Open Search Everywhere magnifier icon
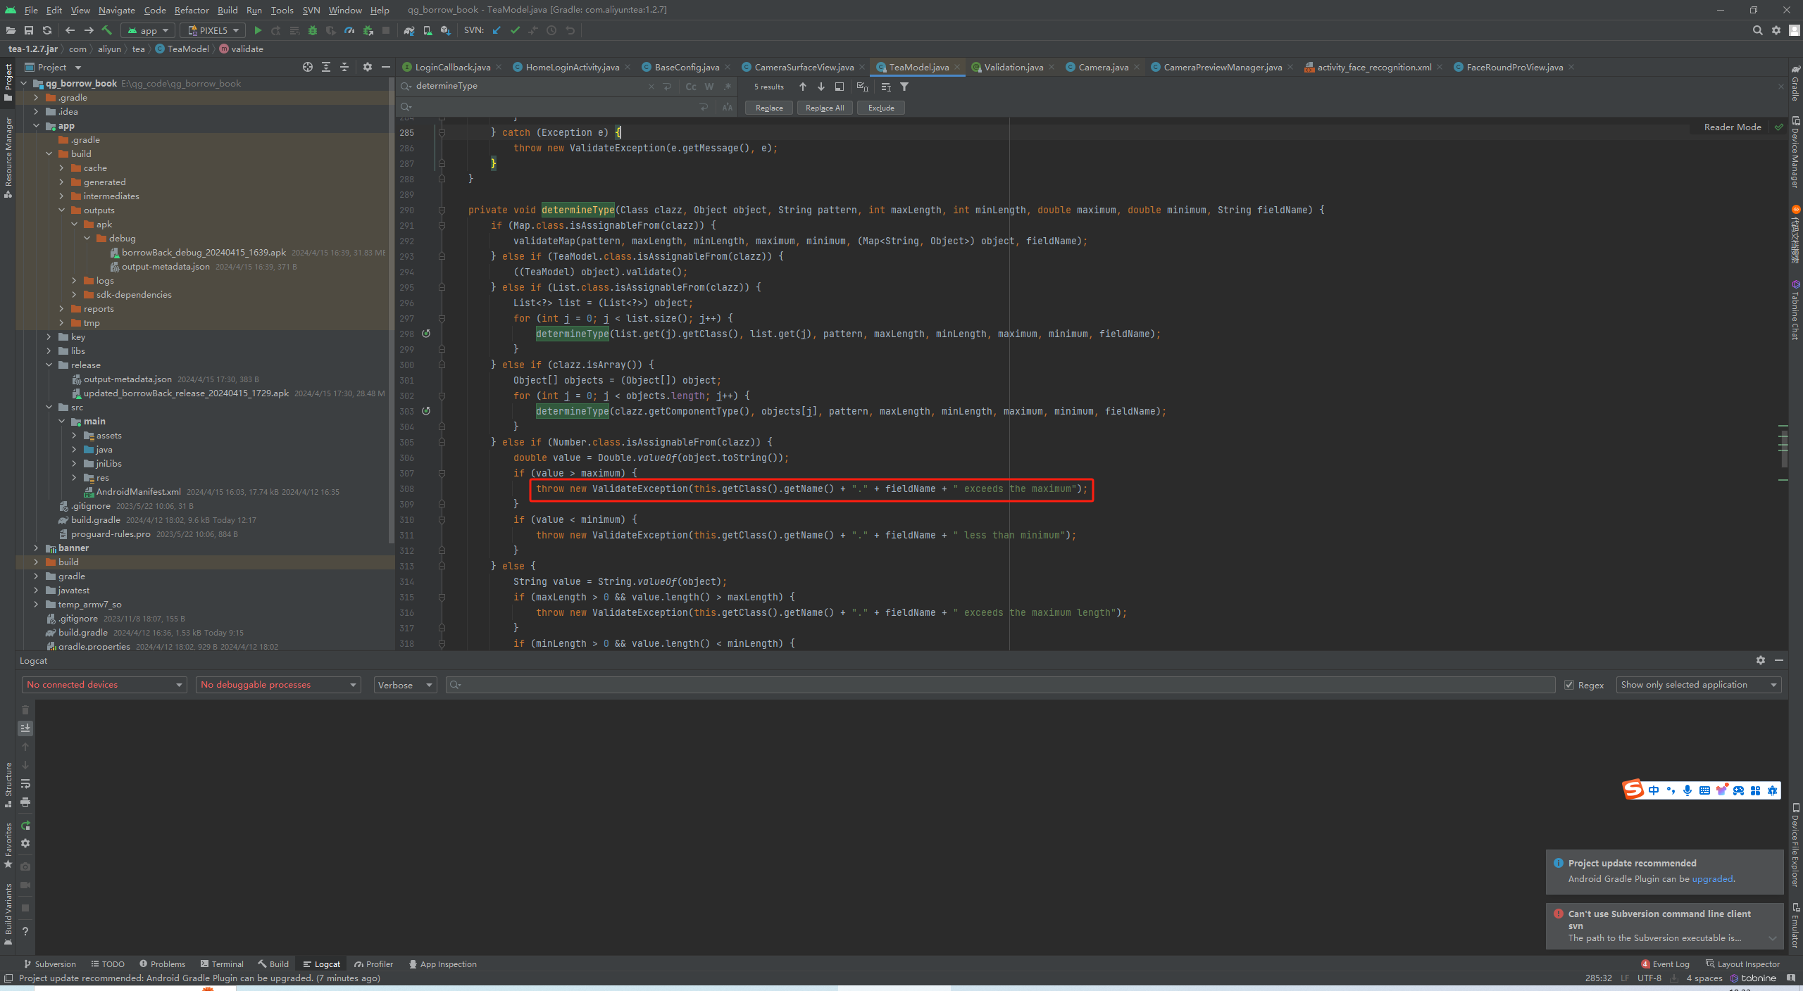Screen dimensions: 1803x991 tap(1758, 30)
